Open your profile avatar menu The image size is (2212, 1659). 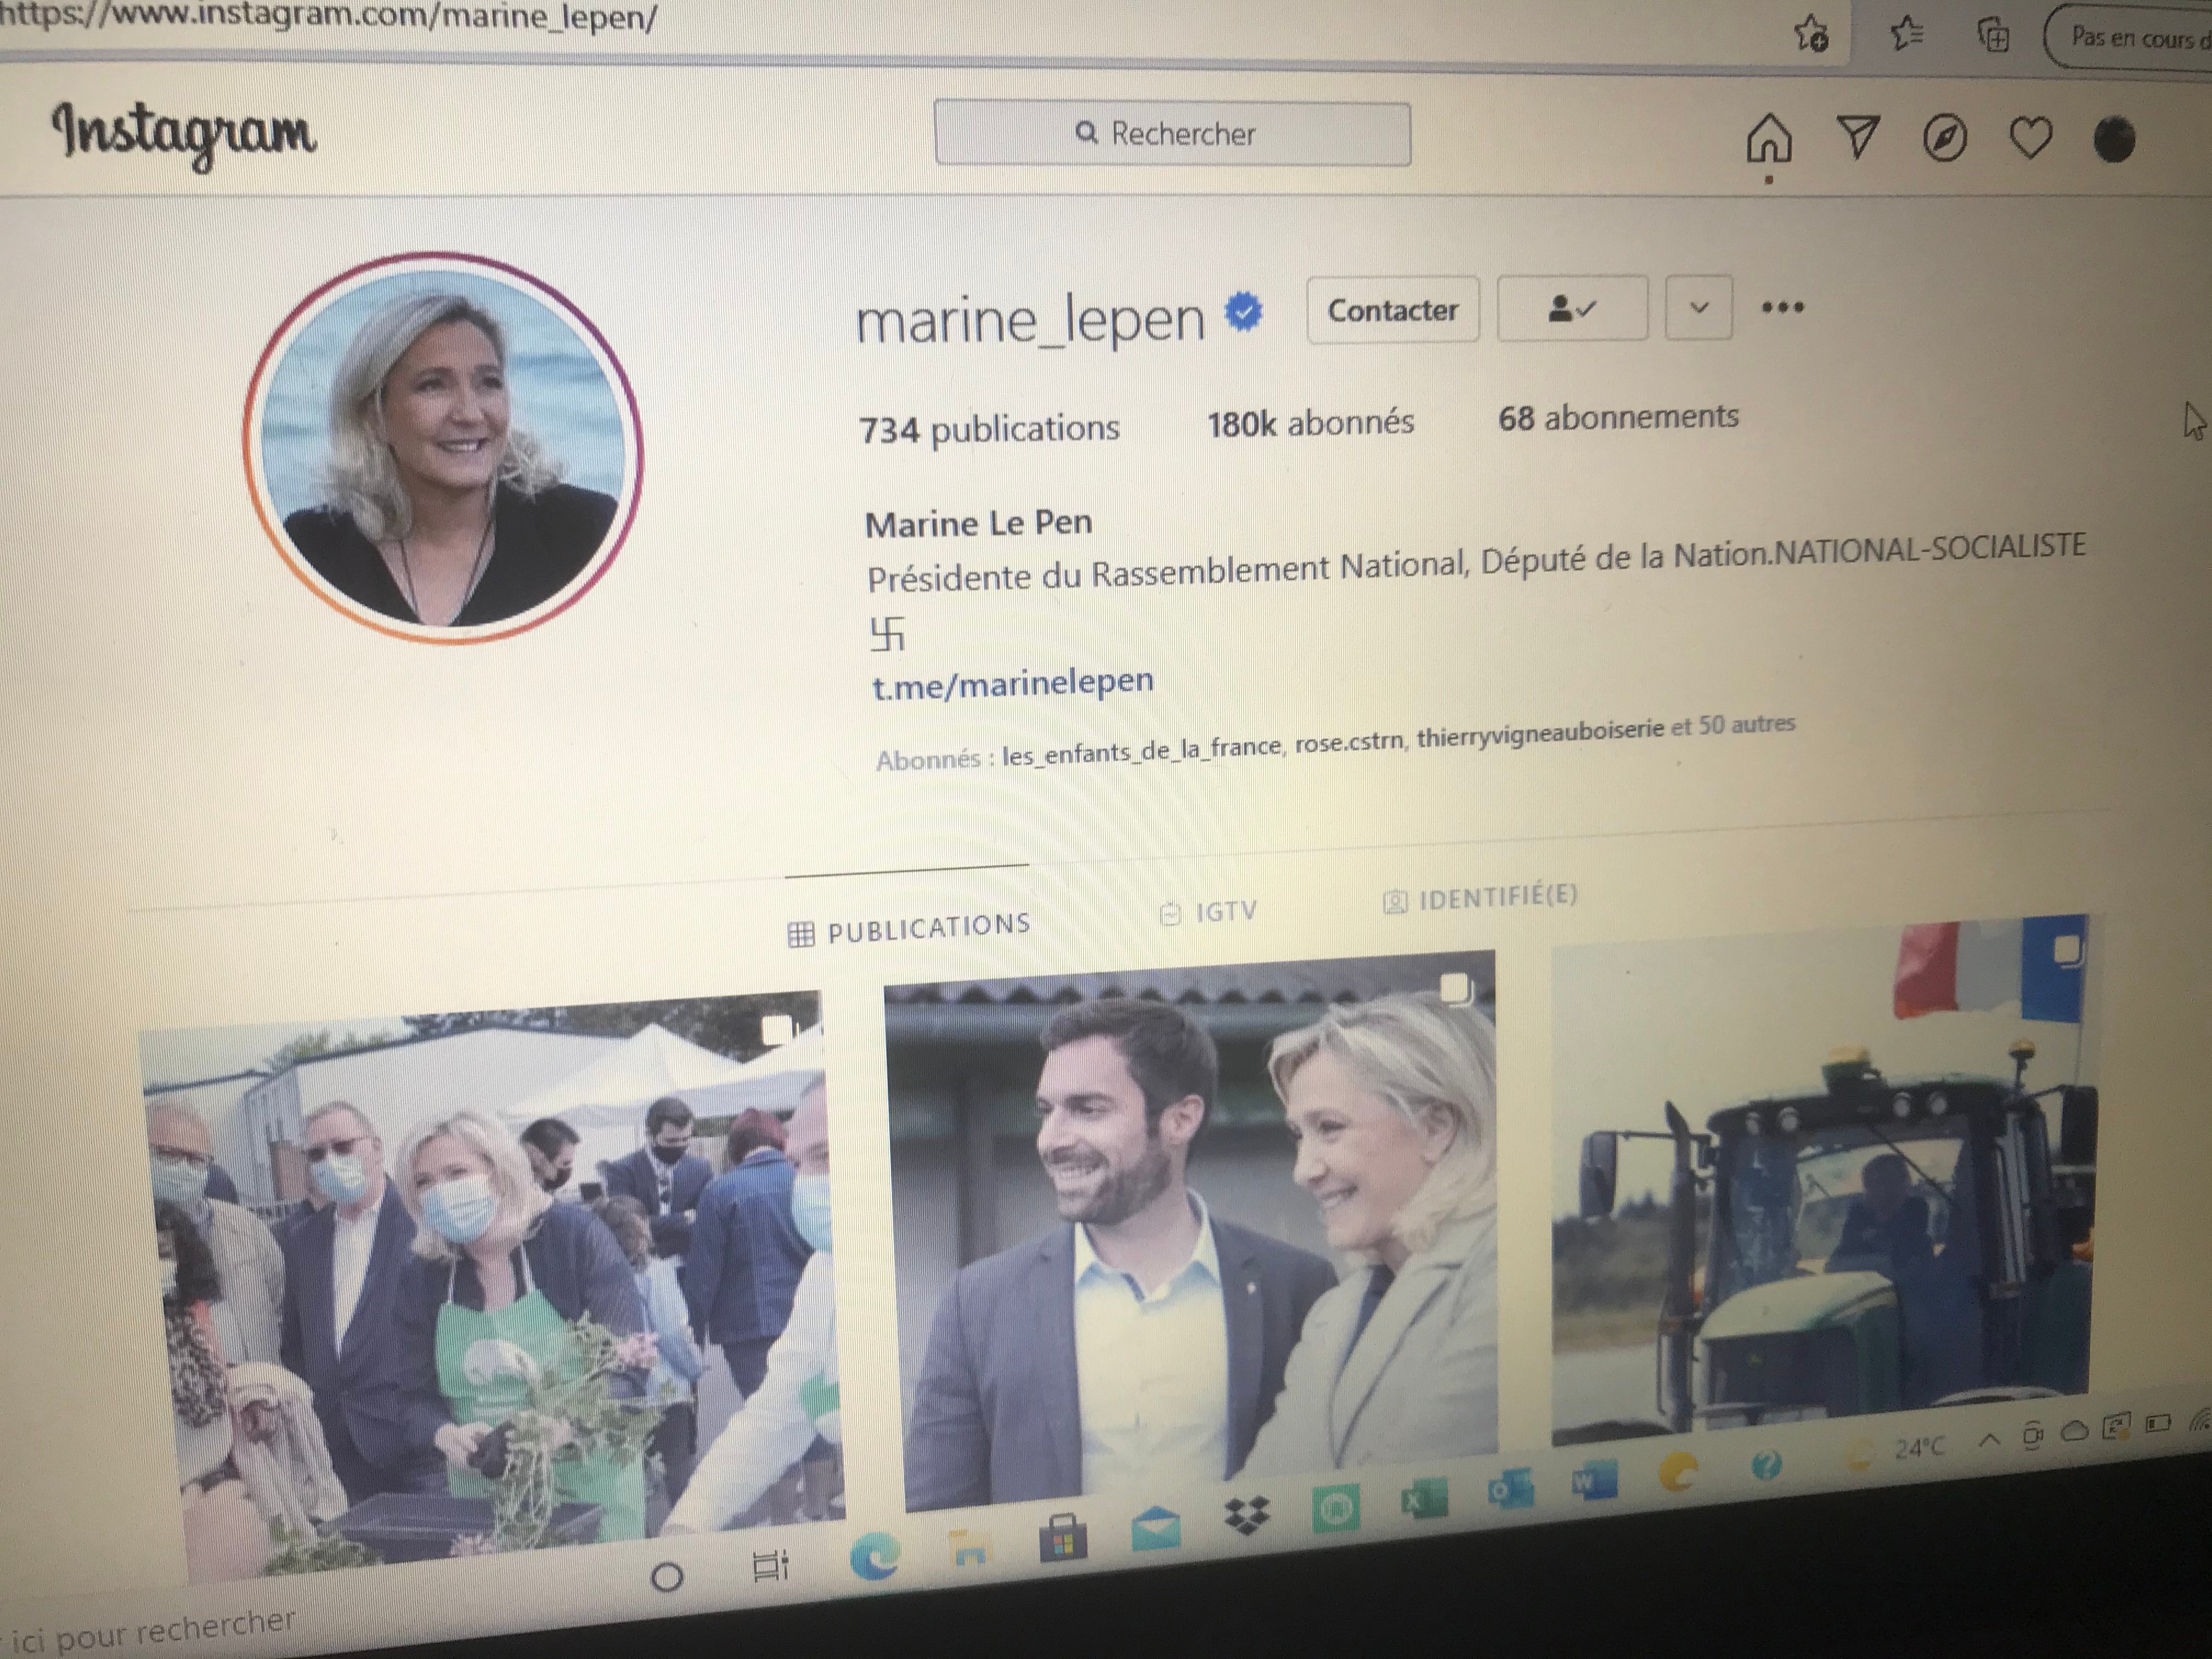[2115, 139]
